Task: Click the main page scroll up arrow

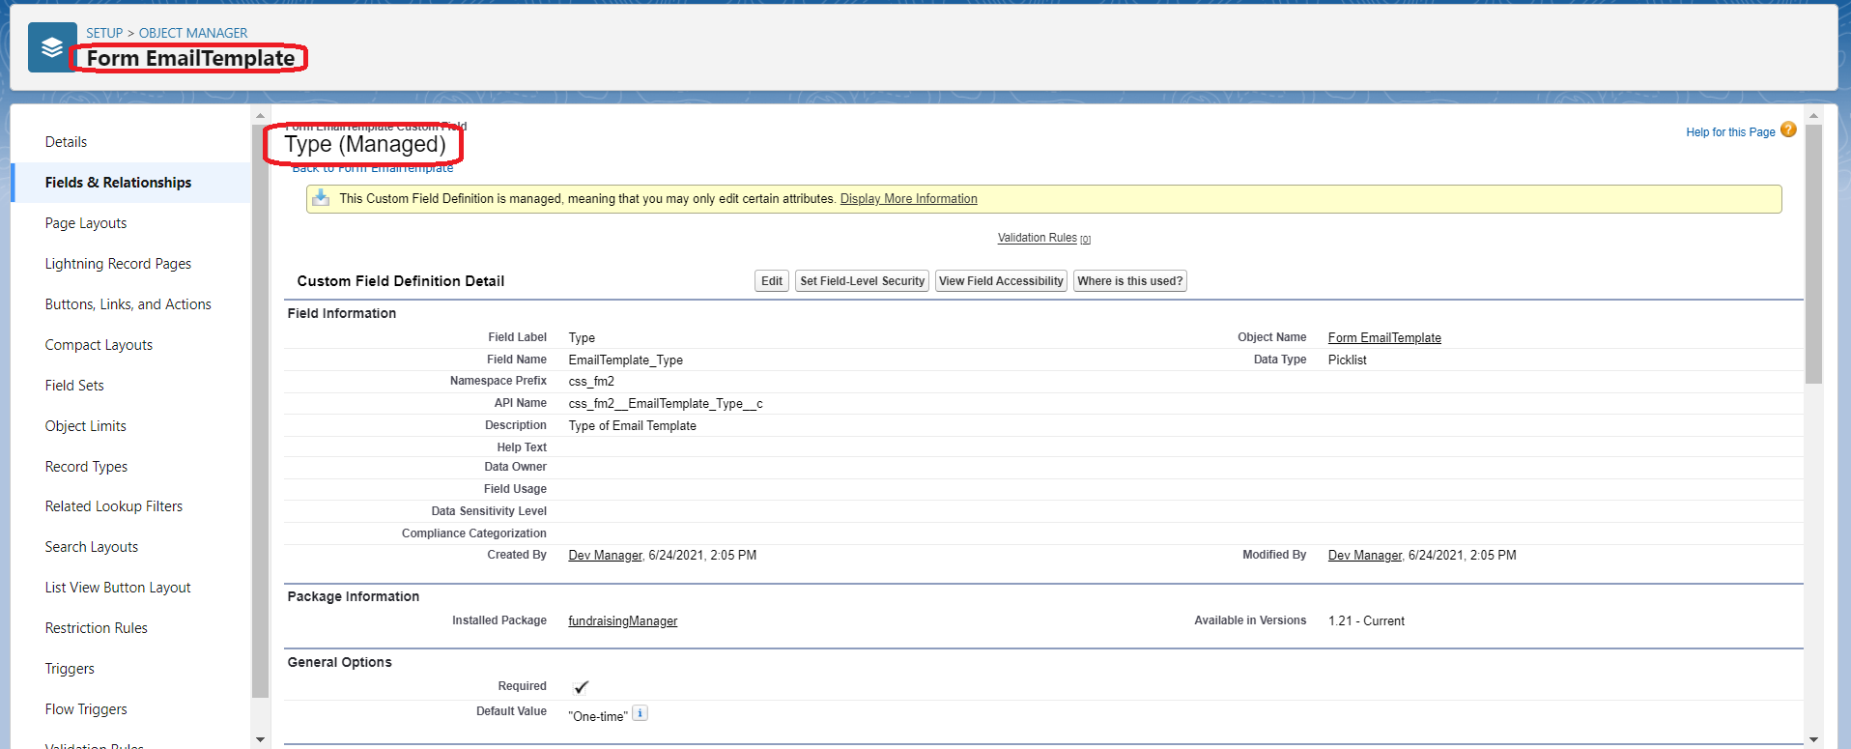Action: pos(1813,116)
